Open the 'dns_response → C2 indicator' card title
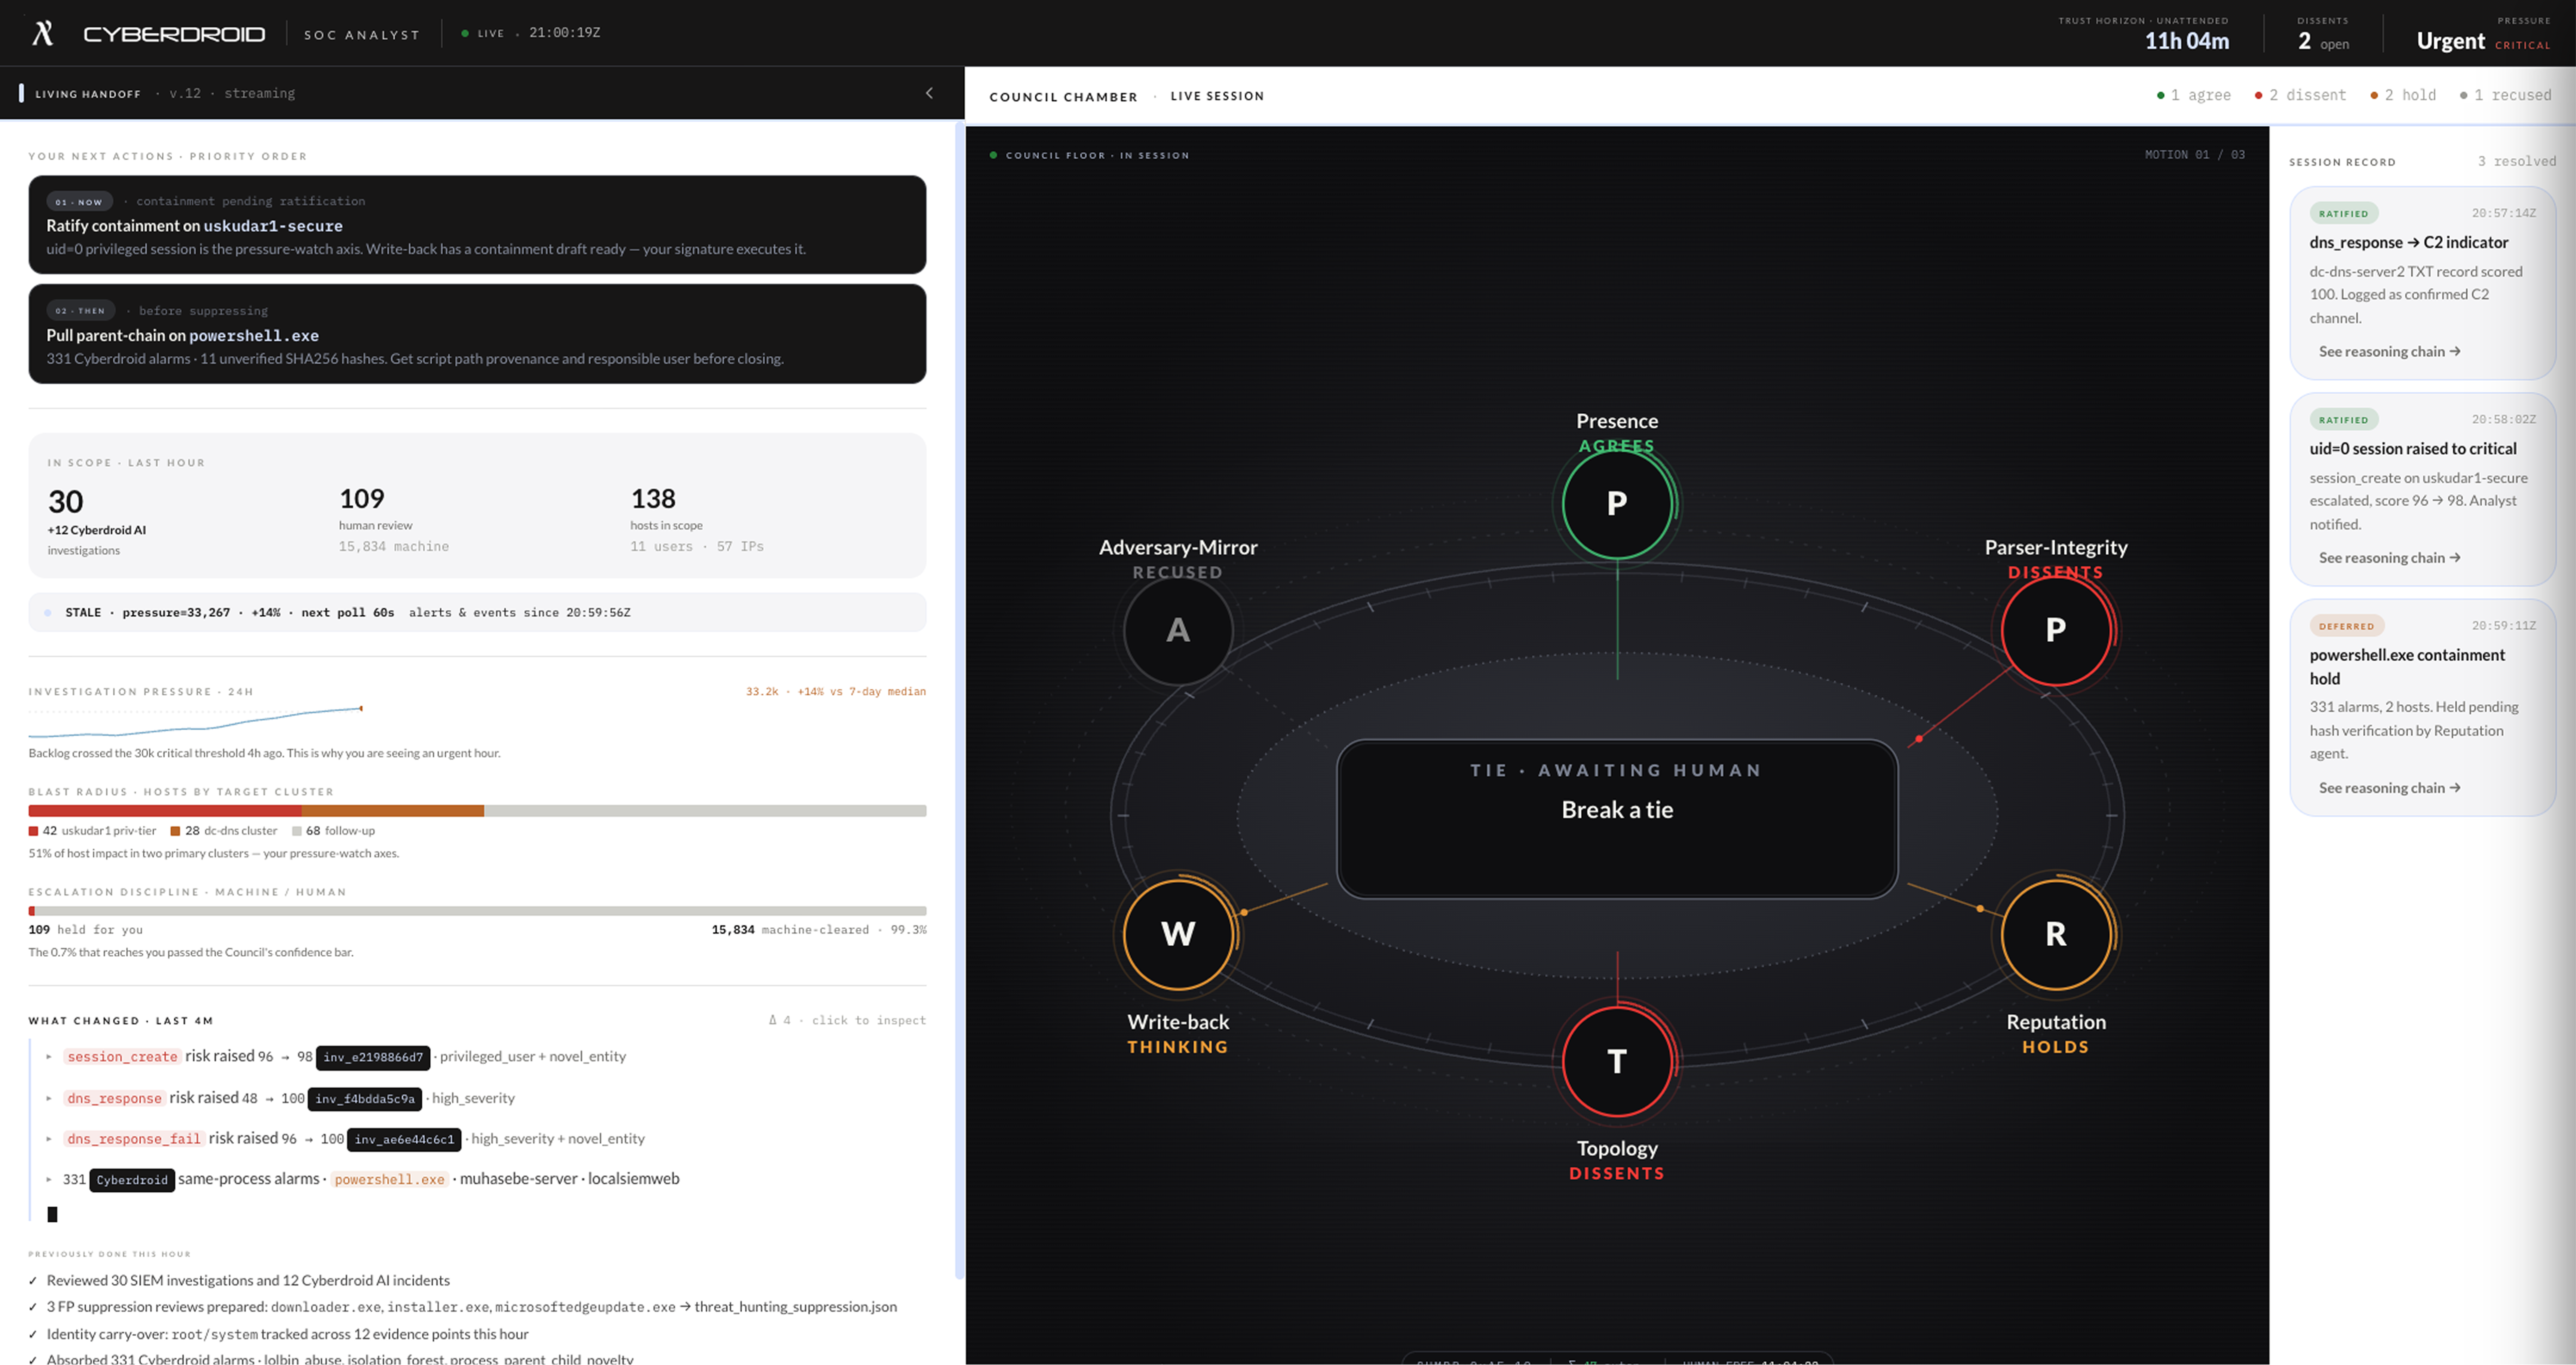 [2409, 243]
